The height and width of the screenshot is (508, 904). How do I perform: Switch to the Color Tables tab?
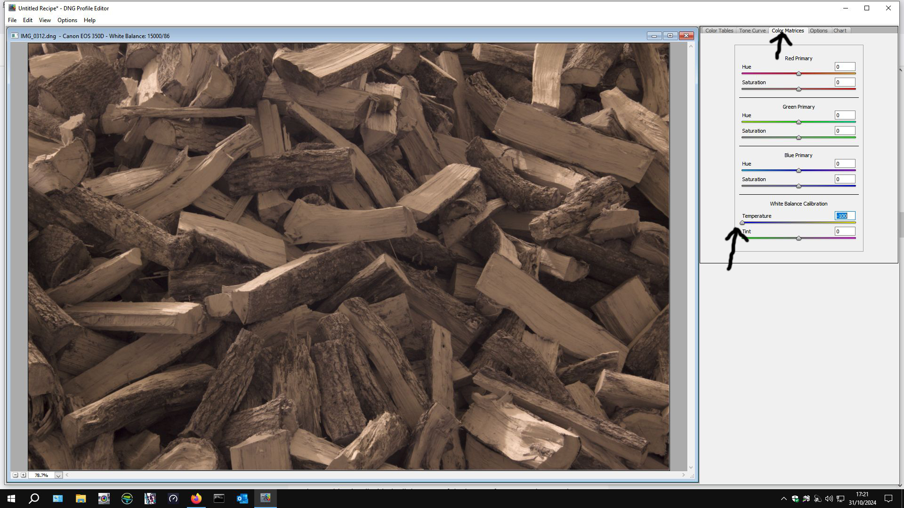[718, 31]
